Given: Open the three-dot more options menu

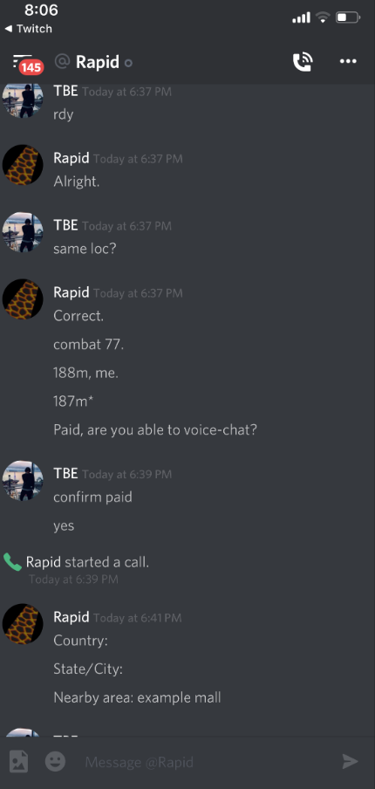Looking at the screenshot, I should 348,61.
